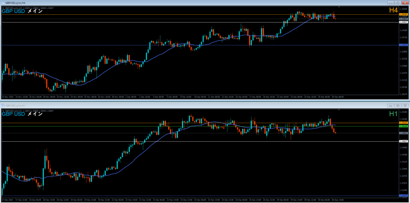Click the H4 chart window's title bar icon
Viewport: 410px width, 203px height.
tap(2, 2)
